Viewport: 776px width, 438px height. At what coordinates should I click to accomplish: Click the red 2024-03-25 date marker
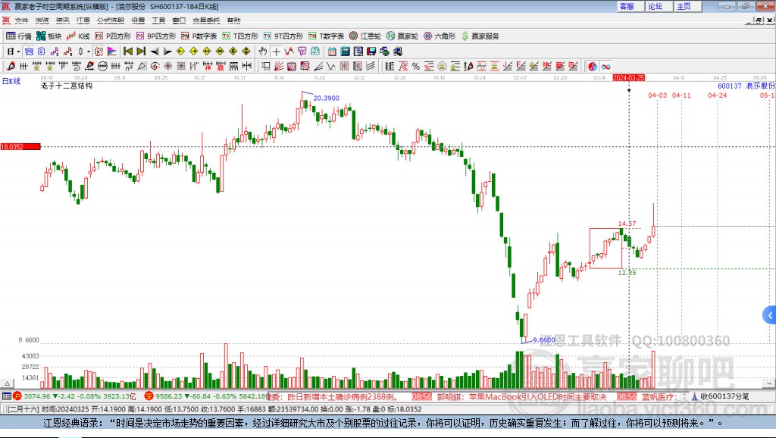click(628, 78)
